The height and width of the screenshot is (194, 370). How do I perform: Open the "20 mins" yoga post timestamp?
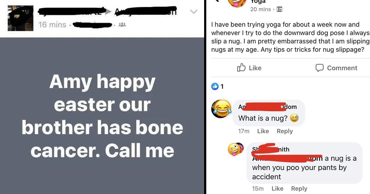(x=261, y=9)
